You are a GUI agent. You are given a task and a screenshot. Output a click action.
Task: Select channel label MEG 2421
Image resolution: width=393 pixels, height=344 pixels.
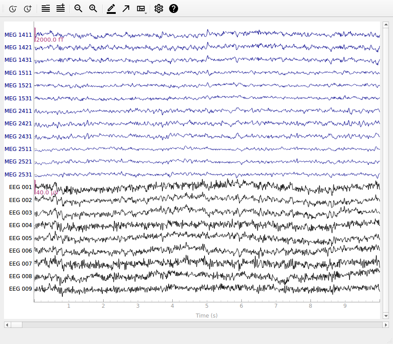[18, 124]
